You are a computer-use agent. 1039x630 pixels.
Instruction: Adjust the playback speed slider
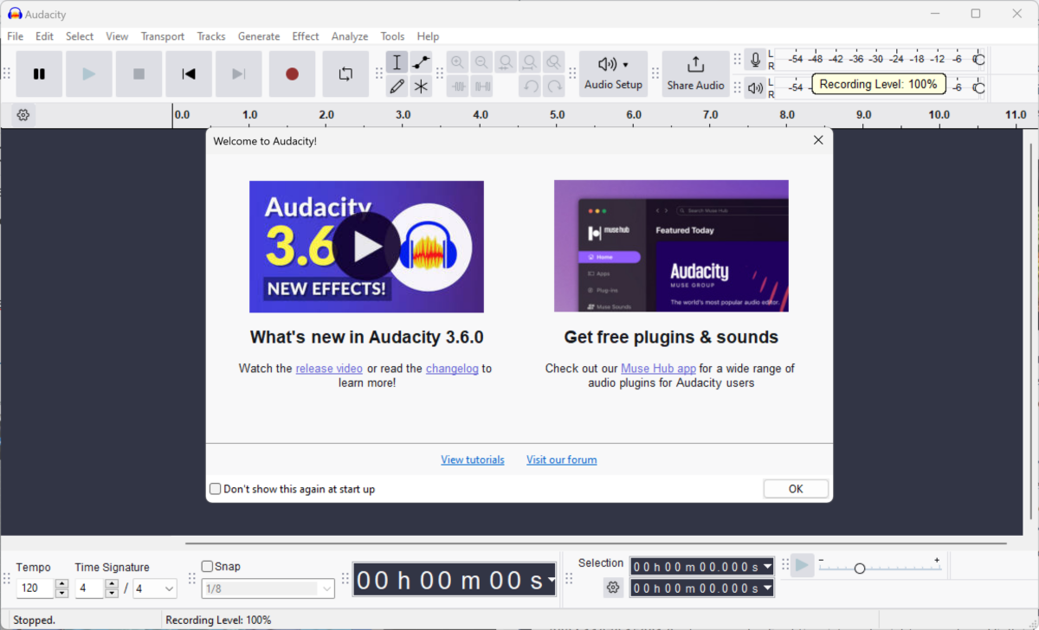point(860,569)
